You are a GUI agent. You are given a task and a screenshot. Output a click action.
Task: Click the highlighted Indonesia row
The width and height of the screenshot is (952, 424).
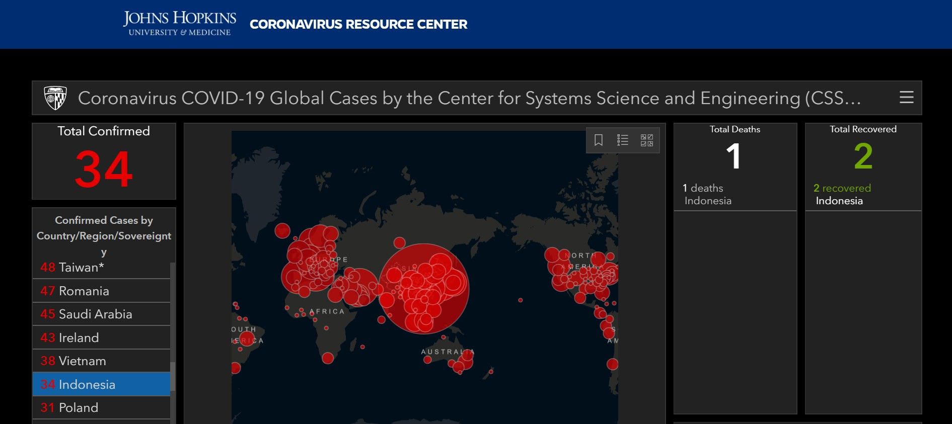pos(101,384)
